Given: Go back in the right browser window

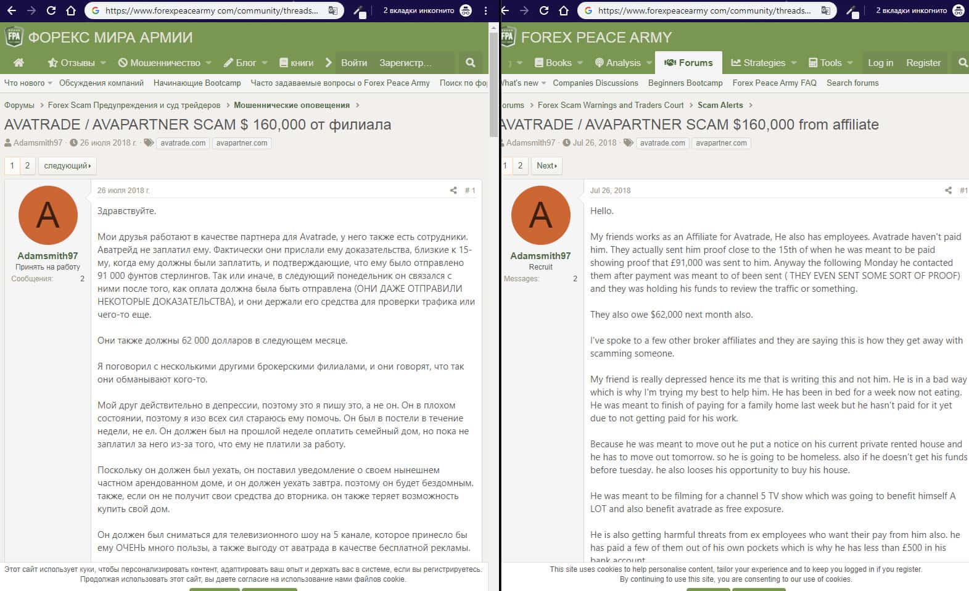Looking at the screenshot, I should pyautogui.click(x=505, y=10).
